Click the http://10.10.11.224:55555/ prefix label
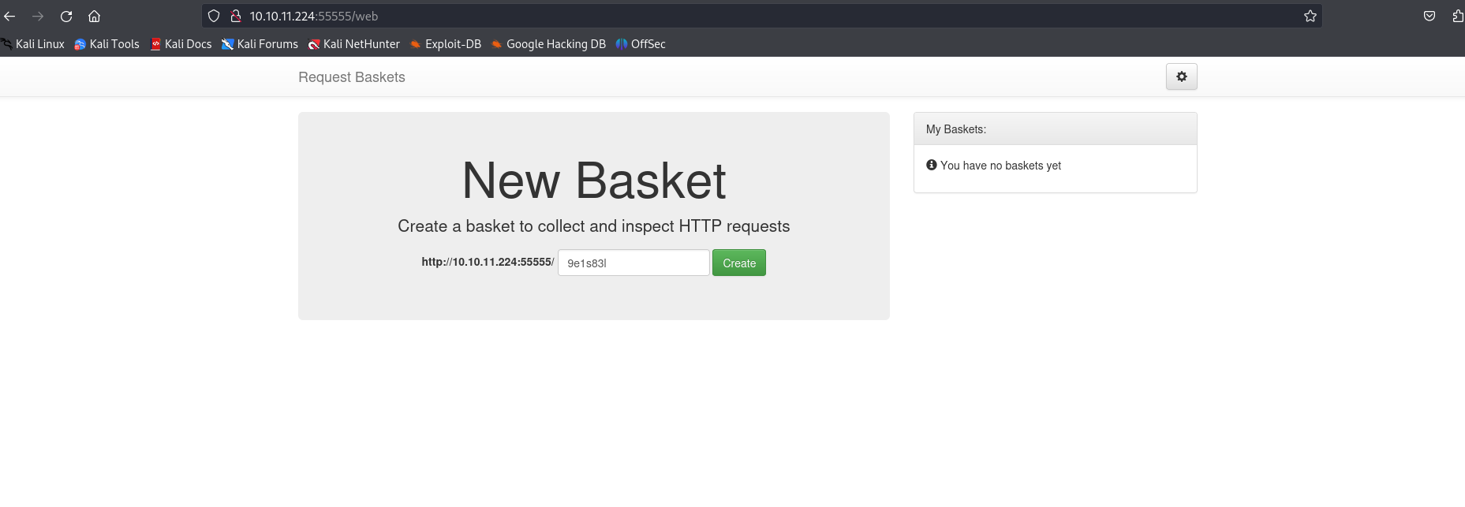Image resolution: width=1465 pixels, height=507 pixels. coord(488,262)
